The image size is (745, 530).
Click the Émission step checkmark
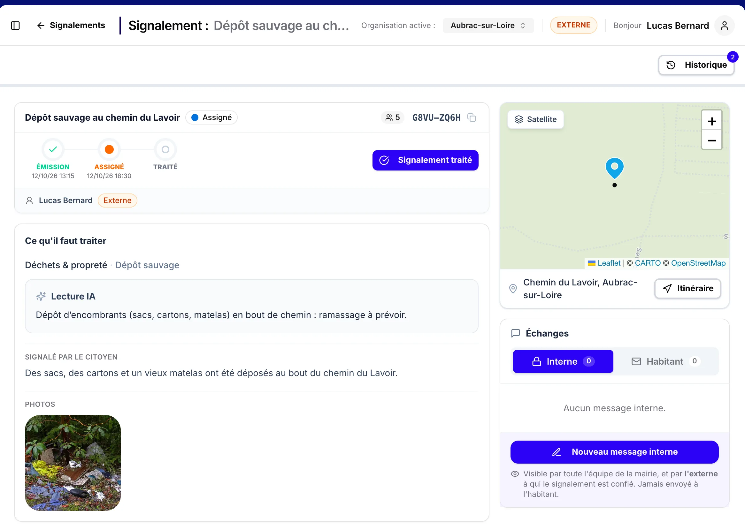53,149
